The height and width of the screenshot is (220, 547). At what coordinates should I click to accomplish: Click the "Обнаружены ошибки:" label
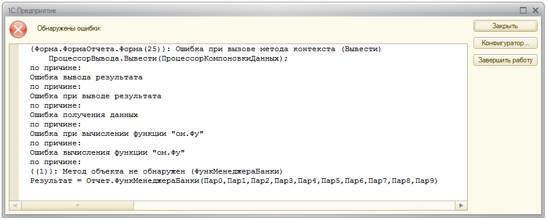tap(69, 28)
